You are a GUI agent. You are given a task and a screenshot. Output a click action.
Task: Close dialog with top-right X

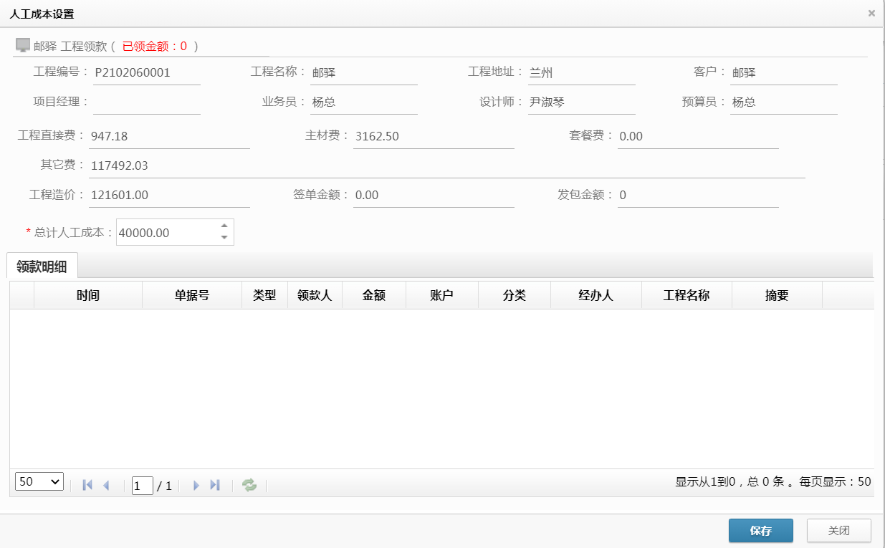[x=871, y=13]
